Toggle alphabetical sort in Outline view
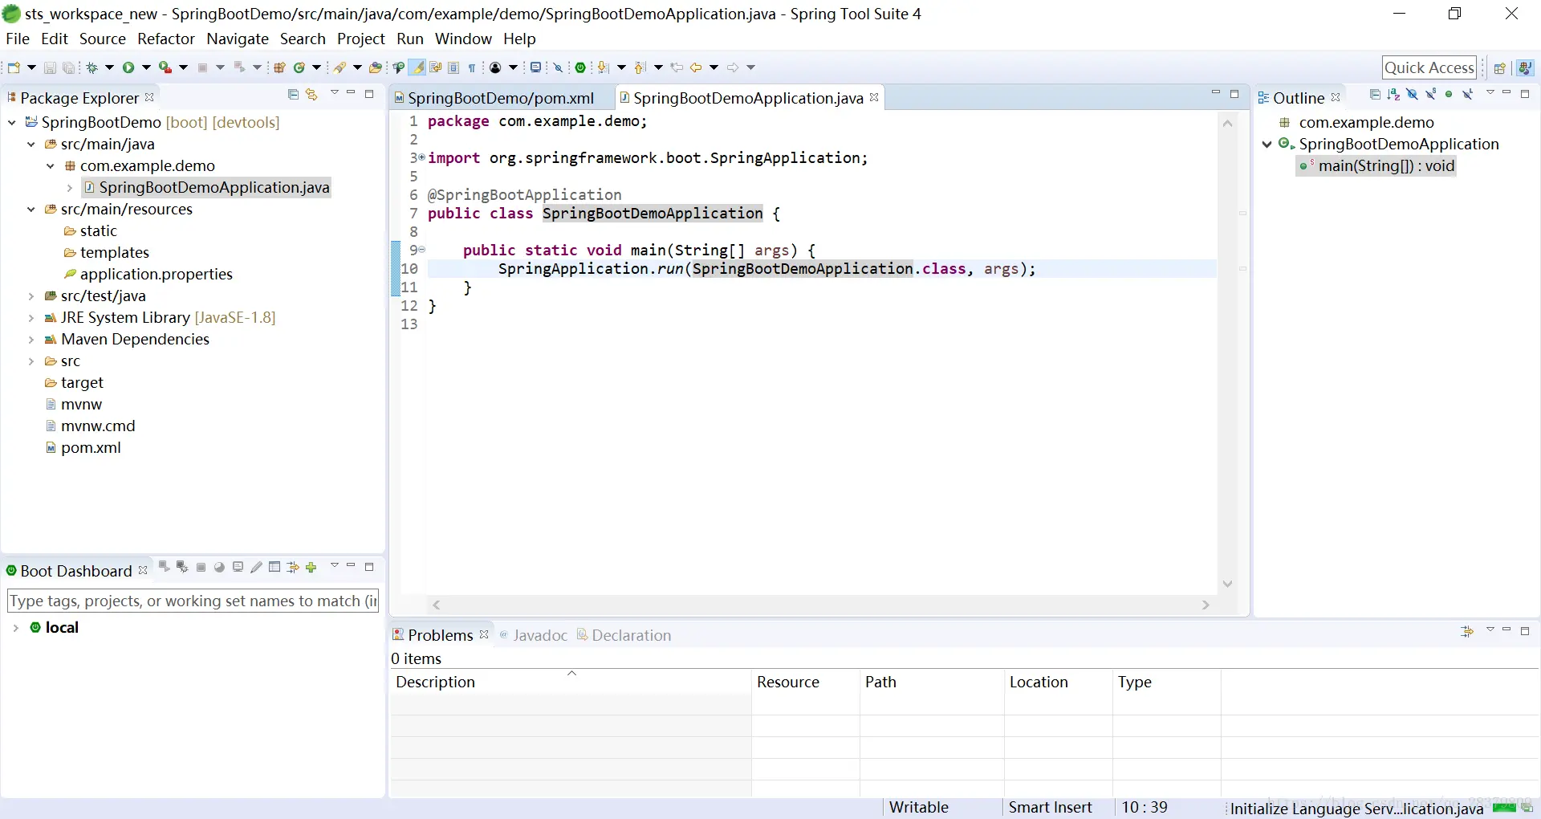Screen dimensions: 1541x819 tap(1393, 95)
